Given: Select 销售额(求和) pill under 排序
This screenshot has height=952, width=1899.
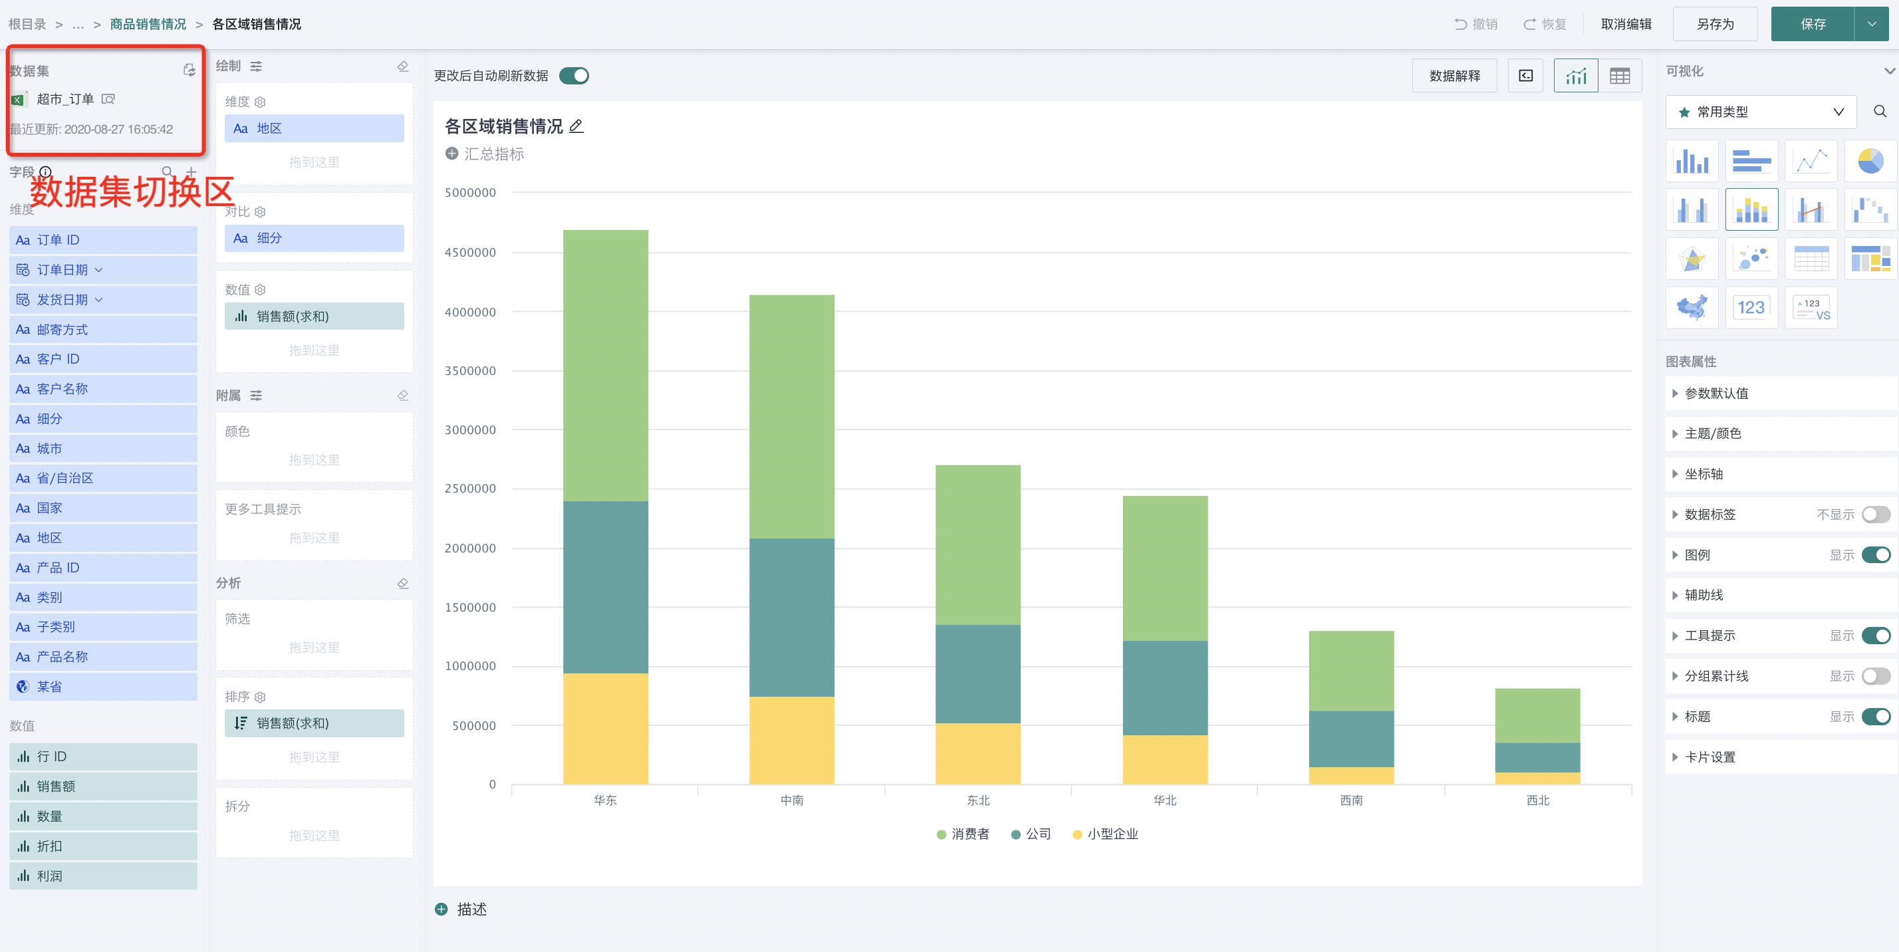Looking at the screenshot, I should click(314, 723).
